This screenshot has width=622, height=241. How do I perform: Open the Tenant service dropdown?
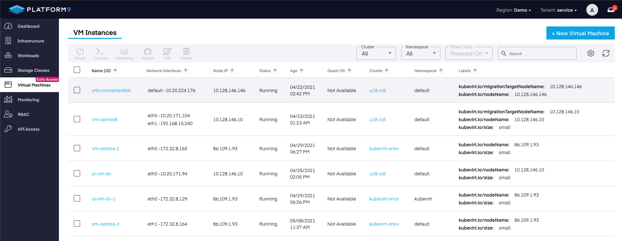(x=558, y=10)
